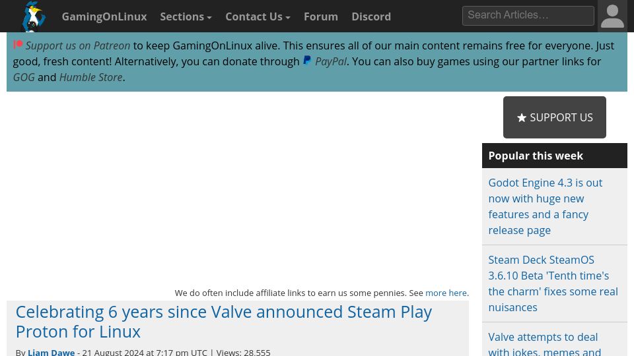This screenshot has width=634, height=356.
Task: Click the GamingOnLinux penguin logo
Action: point(34,16)
